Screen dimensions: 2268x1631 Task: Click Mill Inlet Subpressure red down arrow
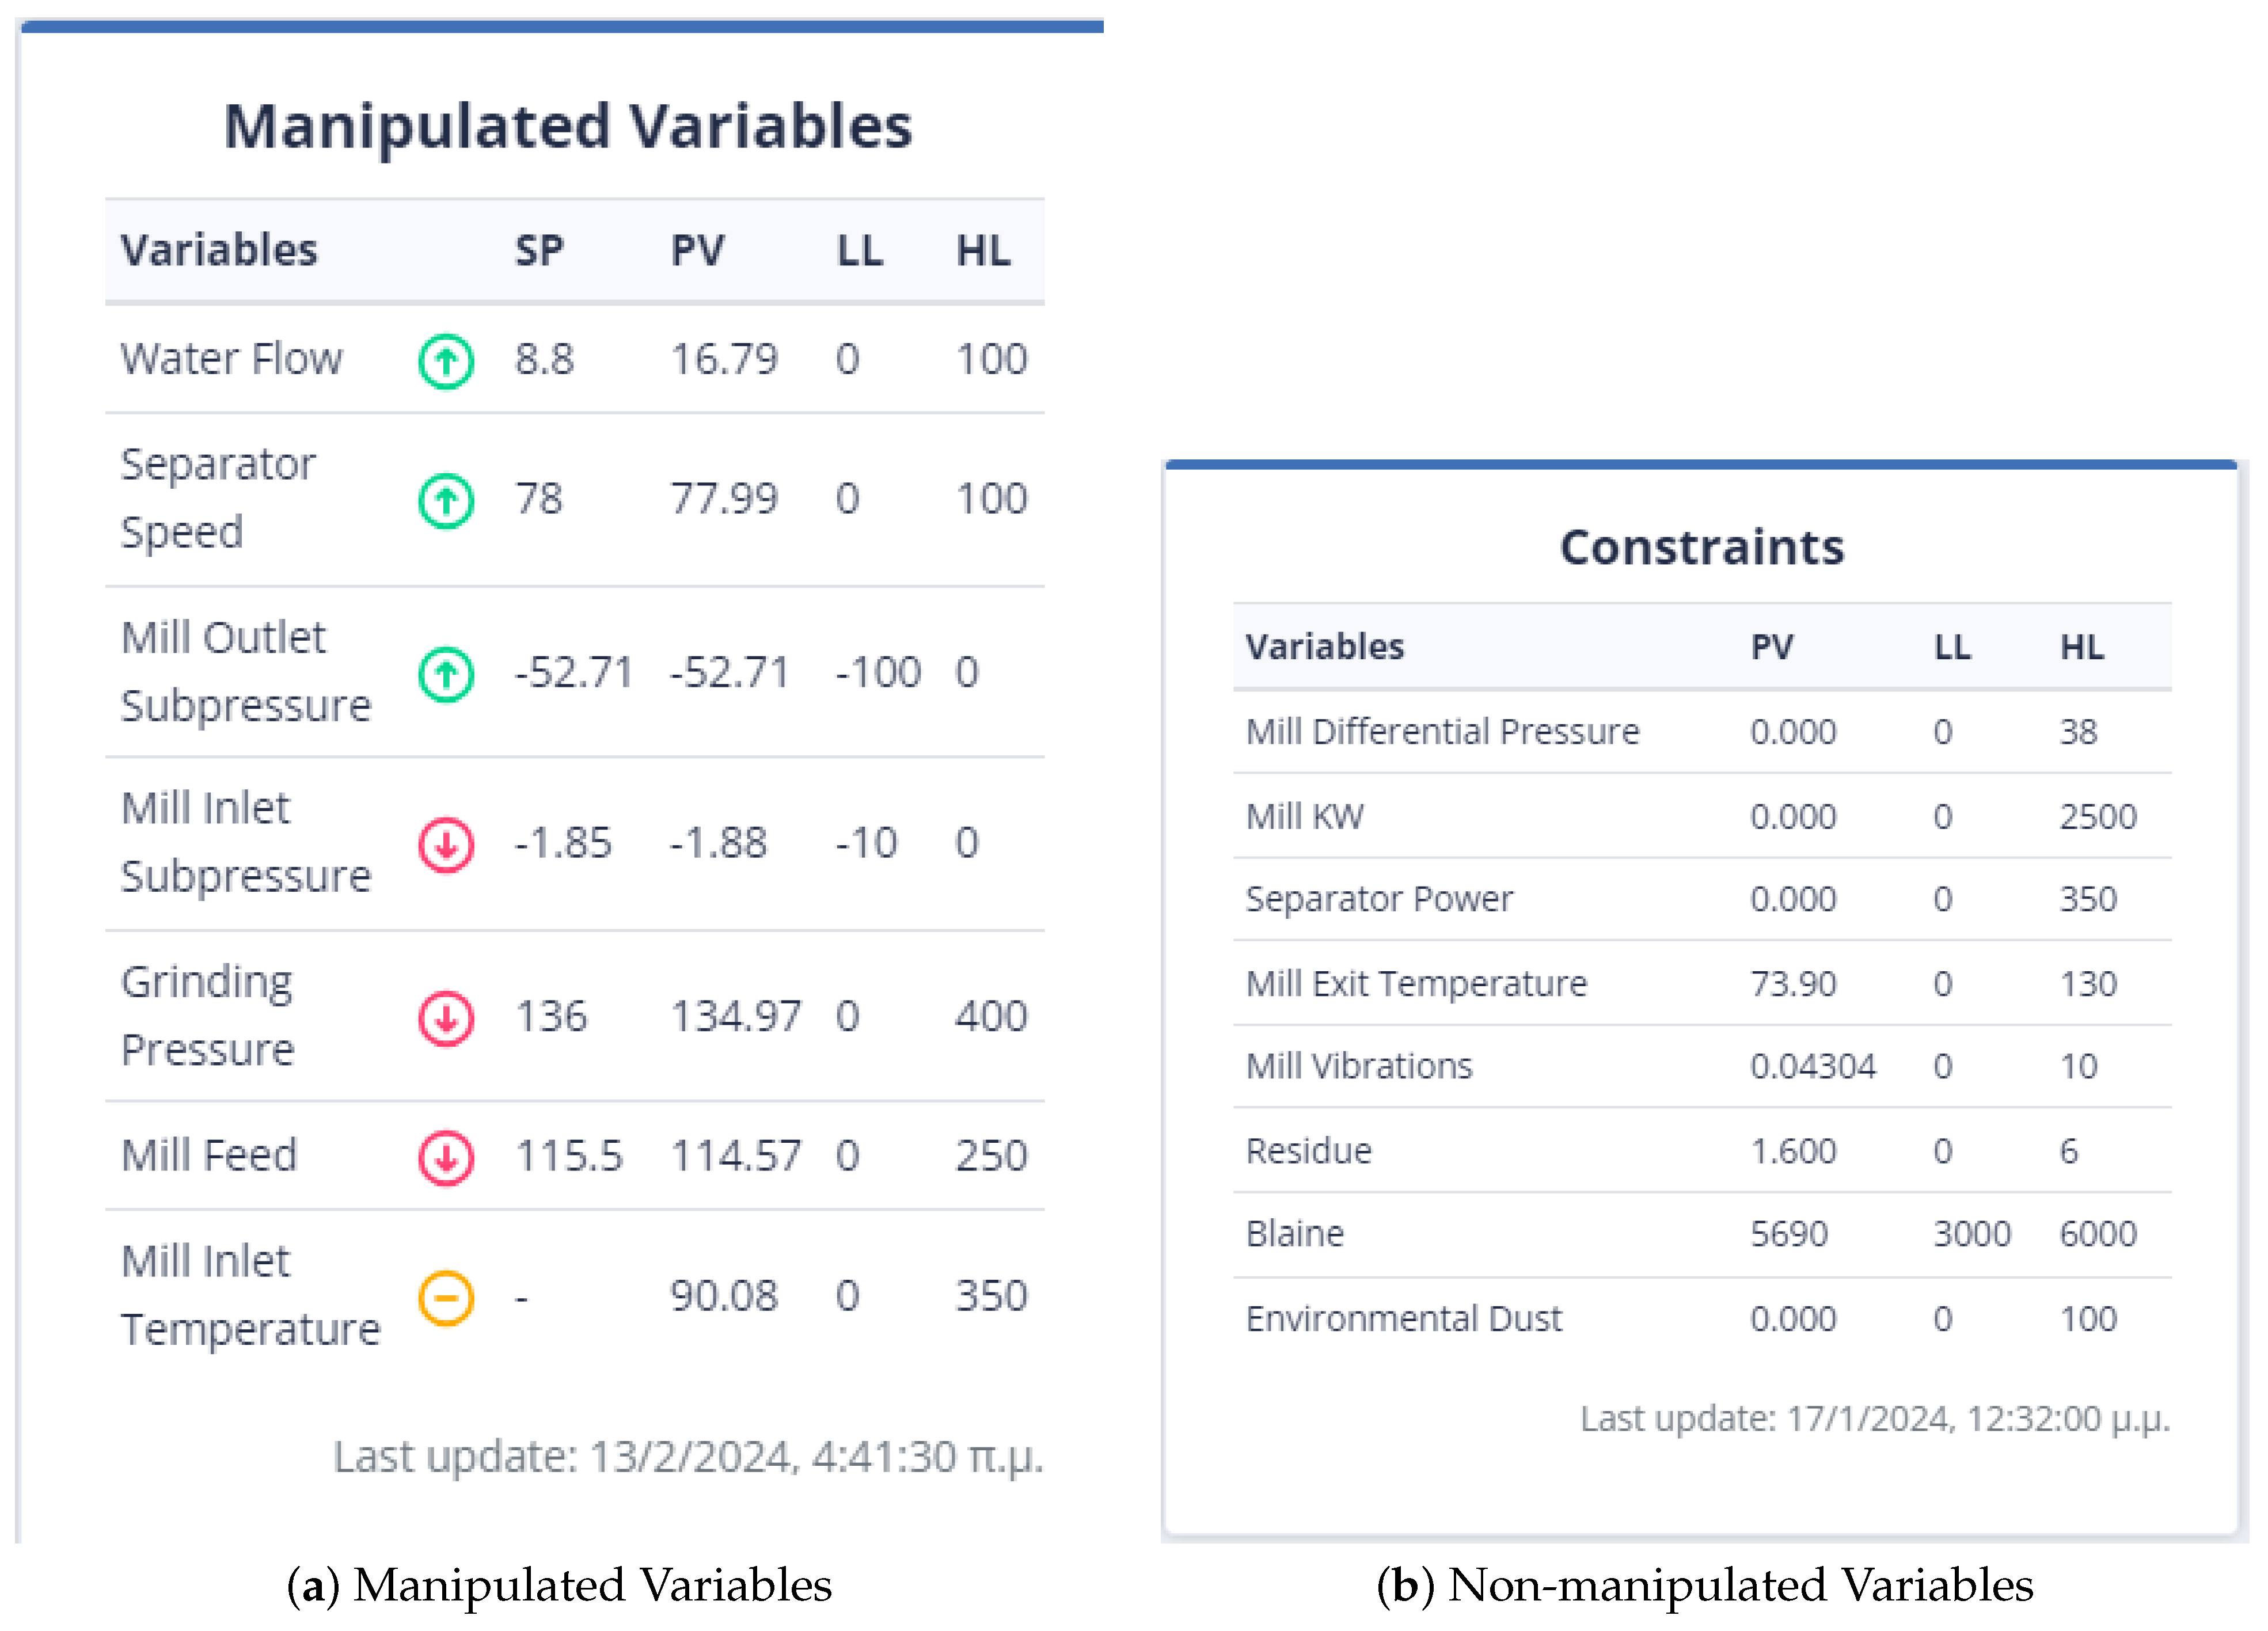pyautogui.click(x=446, y=845)
